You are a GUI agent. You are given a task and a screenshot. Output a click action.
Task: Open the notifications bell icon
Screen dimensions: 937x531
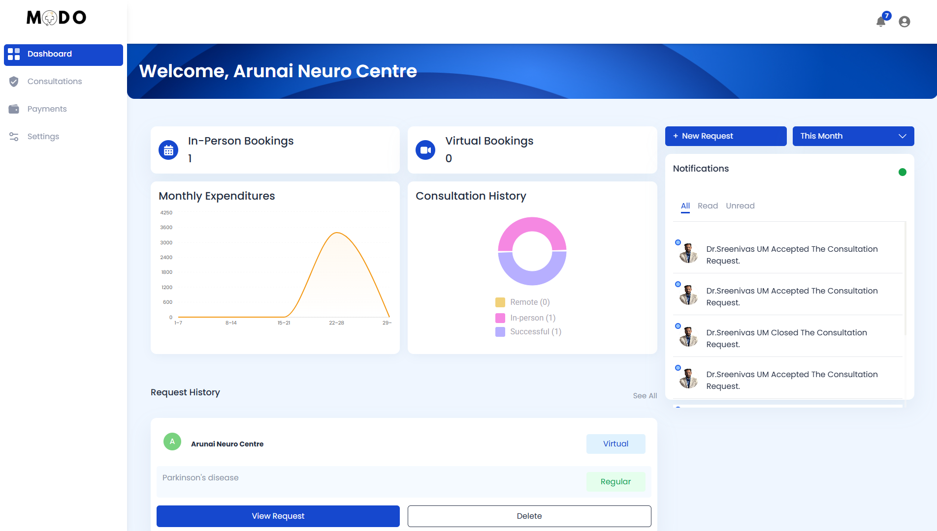[x=881, y=22]
